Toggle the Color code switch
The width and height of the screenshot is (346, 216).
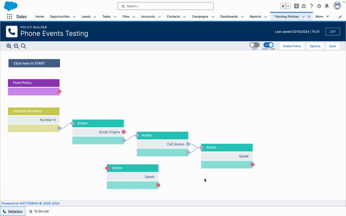[x=268, y=45]
